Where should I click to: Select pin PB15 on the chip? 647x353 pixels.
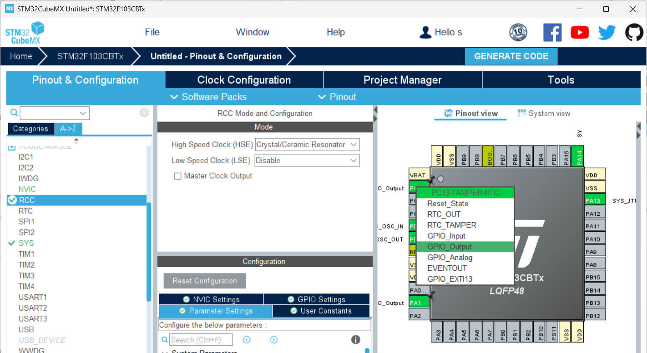pyautogui.click(x=595, y=277)
